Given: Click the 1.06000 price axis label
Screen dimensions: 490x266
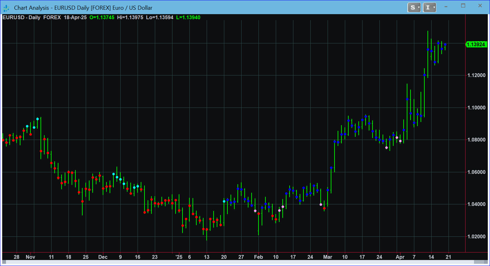Looking at the screenshot, I should pyautogui.click(x=476, y=172).
